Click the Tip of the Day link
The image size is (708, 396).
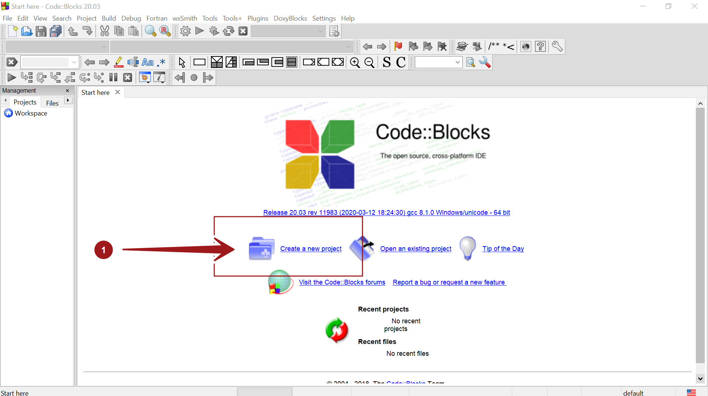point(503,249)
